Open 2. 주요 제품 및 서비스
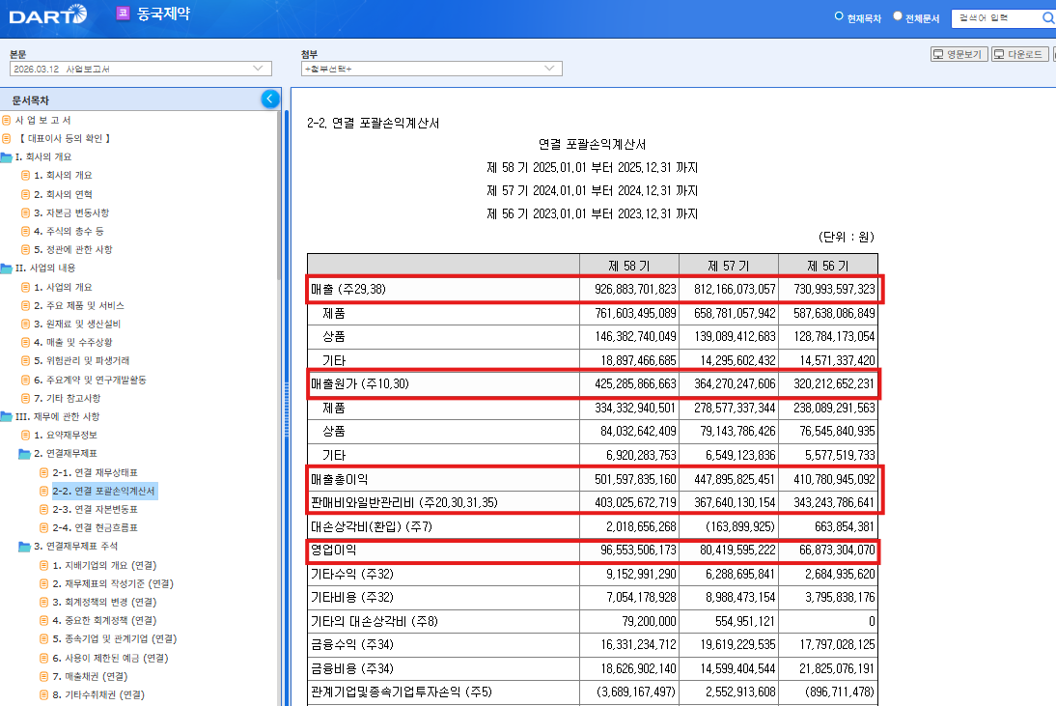This screenshot has width=1056, height=706. click(x=79, y=306)
